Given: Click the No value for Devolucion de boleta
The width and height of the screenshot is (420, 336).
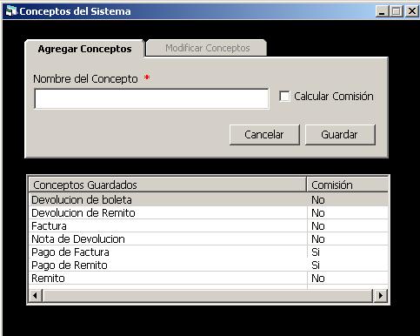Looking at the screenshot, I should pos(318,199).
